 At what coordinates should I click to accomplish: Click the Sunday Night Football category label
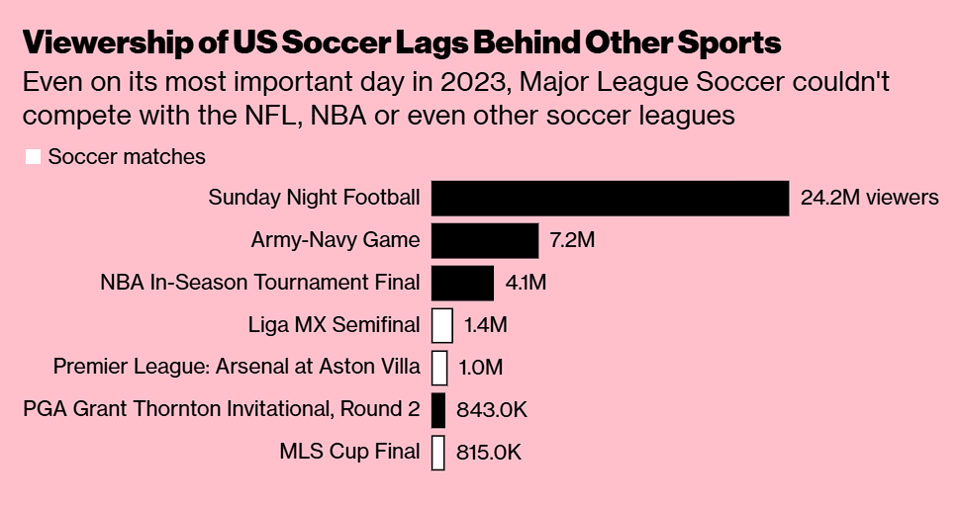coord(314,198)
